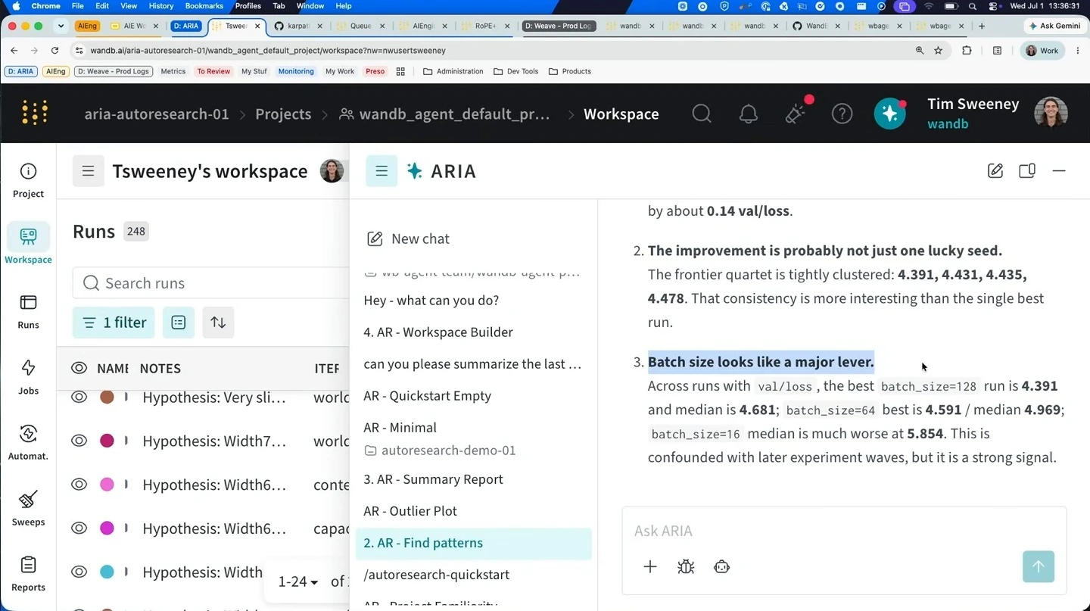The image size is (1090, 611).
Task: Open Sweeps in the left sidebar
Action: (28, 508)
